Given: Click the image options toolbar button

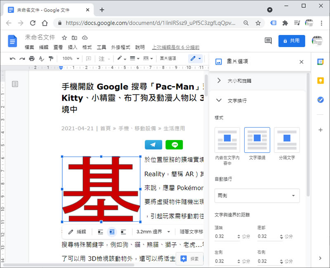Looking at the screenshot, I should click(x=168, y=58).
